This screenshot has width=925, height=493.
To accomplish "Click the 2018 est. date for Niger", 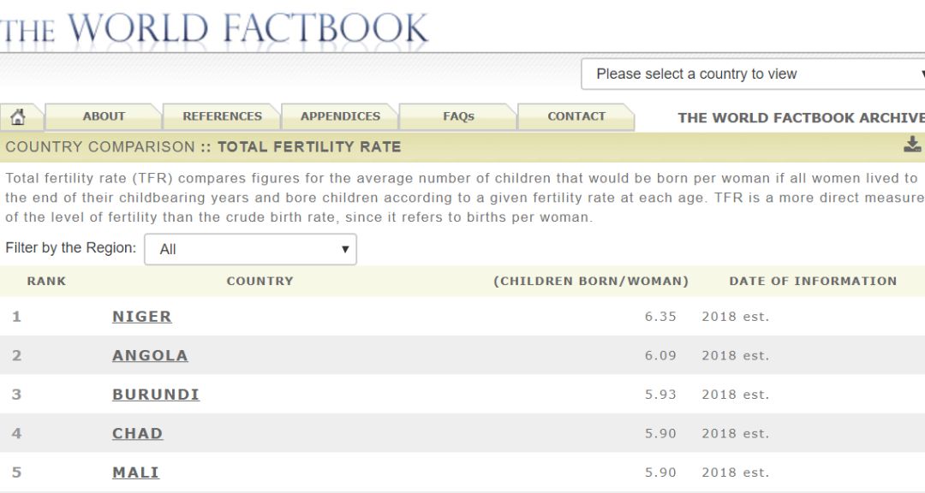I will [x=736, y=317].
